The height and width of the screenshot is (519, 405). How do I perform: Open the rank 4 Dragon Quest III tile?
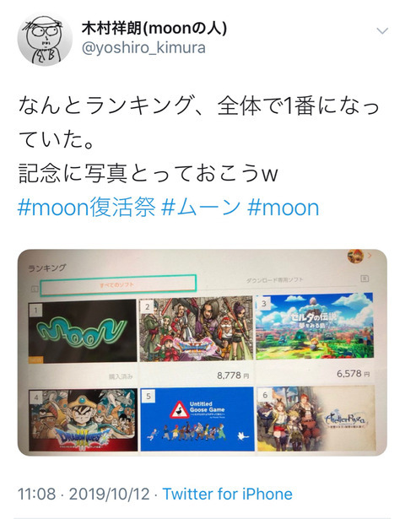(x=83, y=419)
